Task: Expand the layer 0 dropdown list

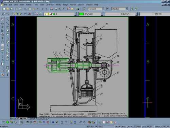Action: (75, 14)
